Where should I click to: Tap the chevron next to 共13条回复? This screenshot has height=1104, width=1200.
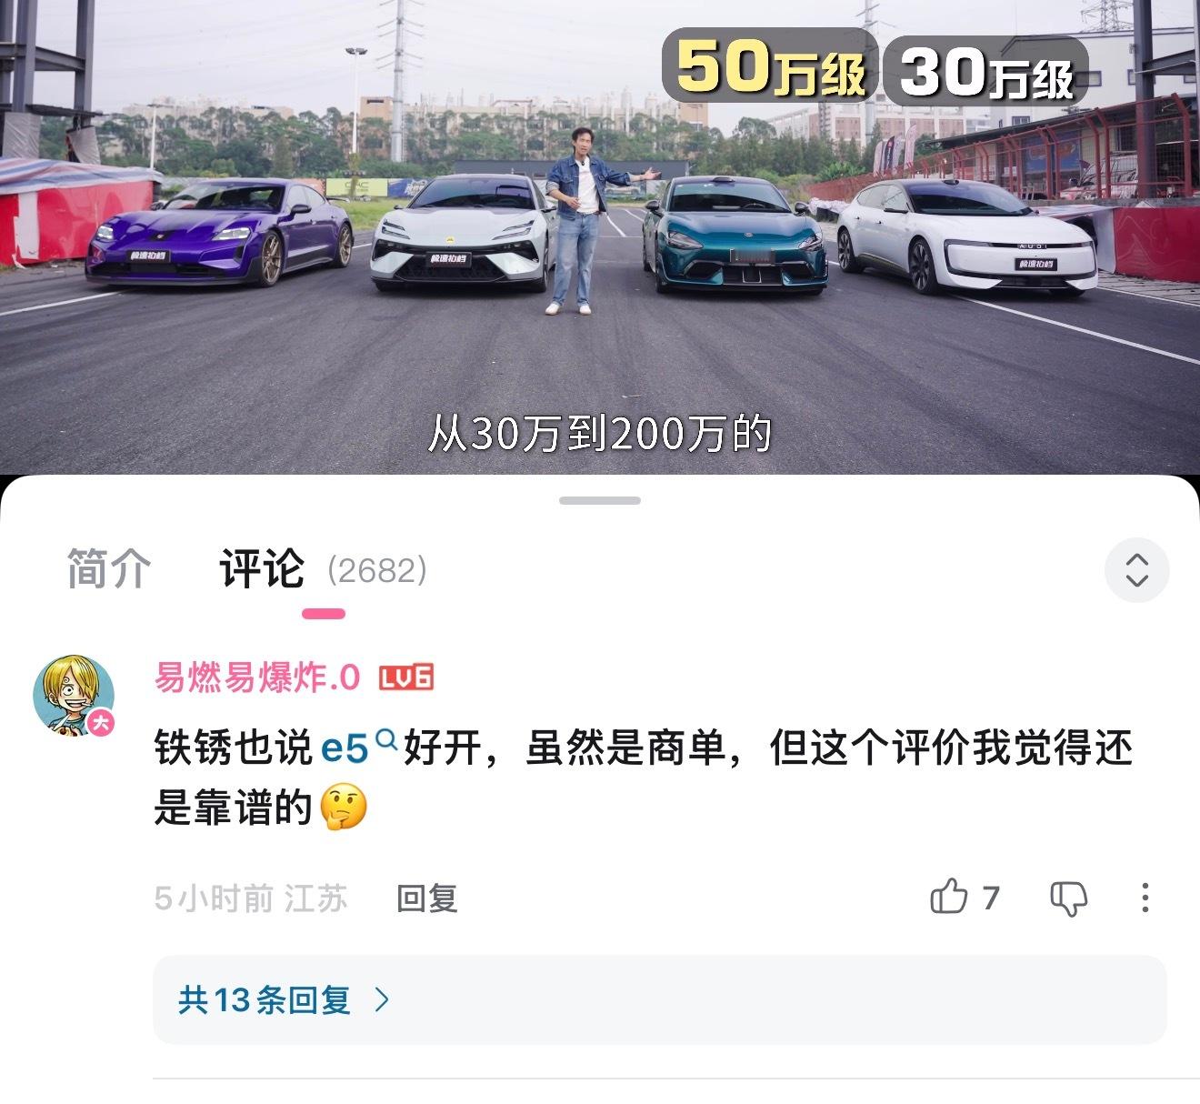pos(383,1000)
